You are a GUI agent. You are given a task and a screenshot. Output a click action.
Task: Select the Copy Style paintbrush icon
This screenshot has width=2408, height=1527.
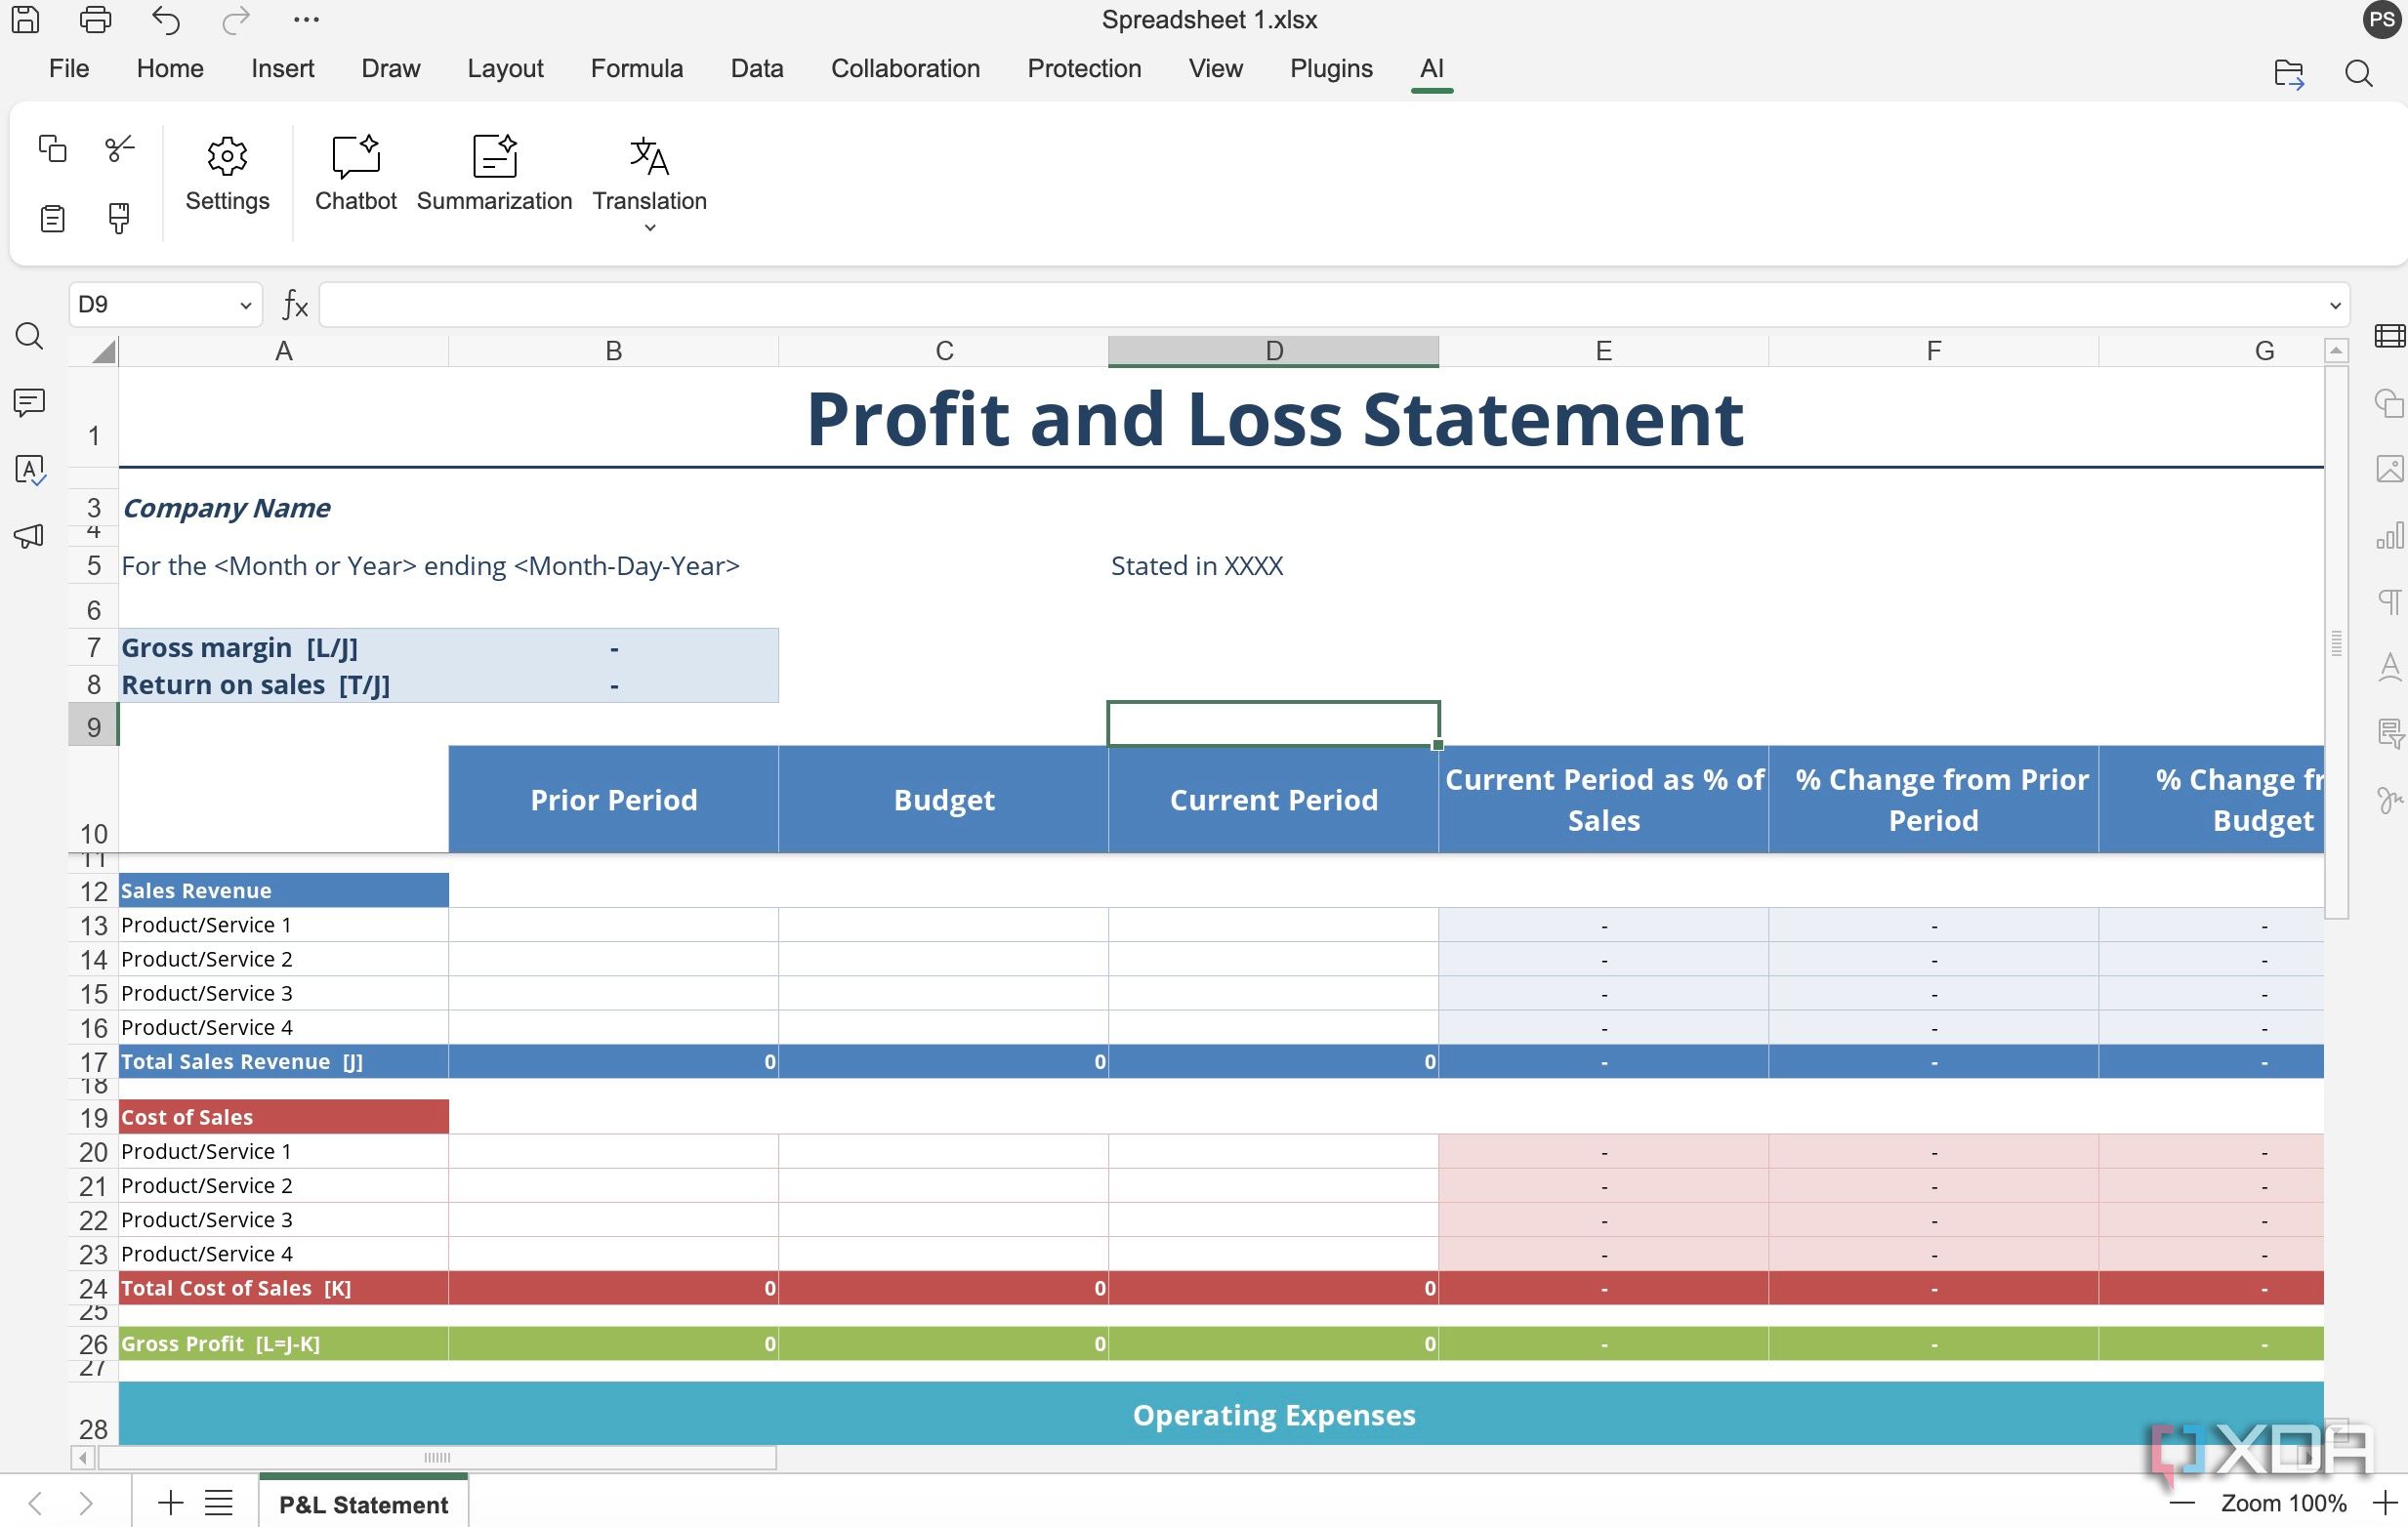click(119, 218)
